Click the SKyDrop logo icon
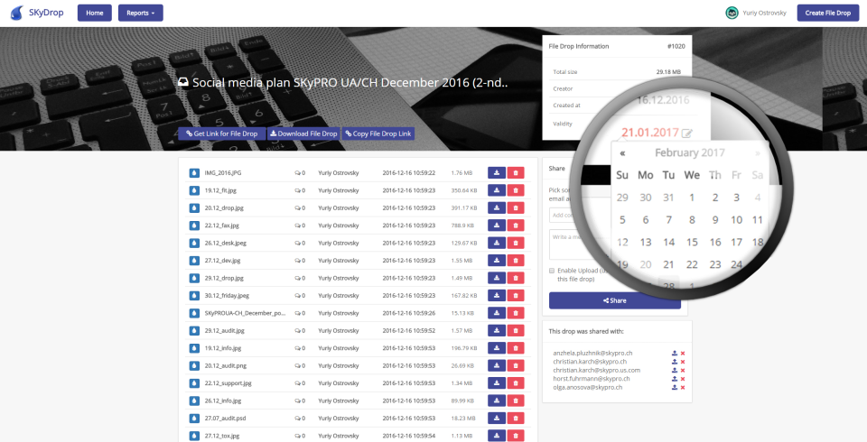Image resolution: width=867 pixels, height=442 pixels. point(17,13)
